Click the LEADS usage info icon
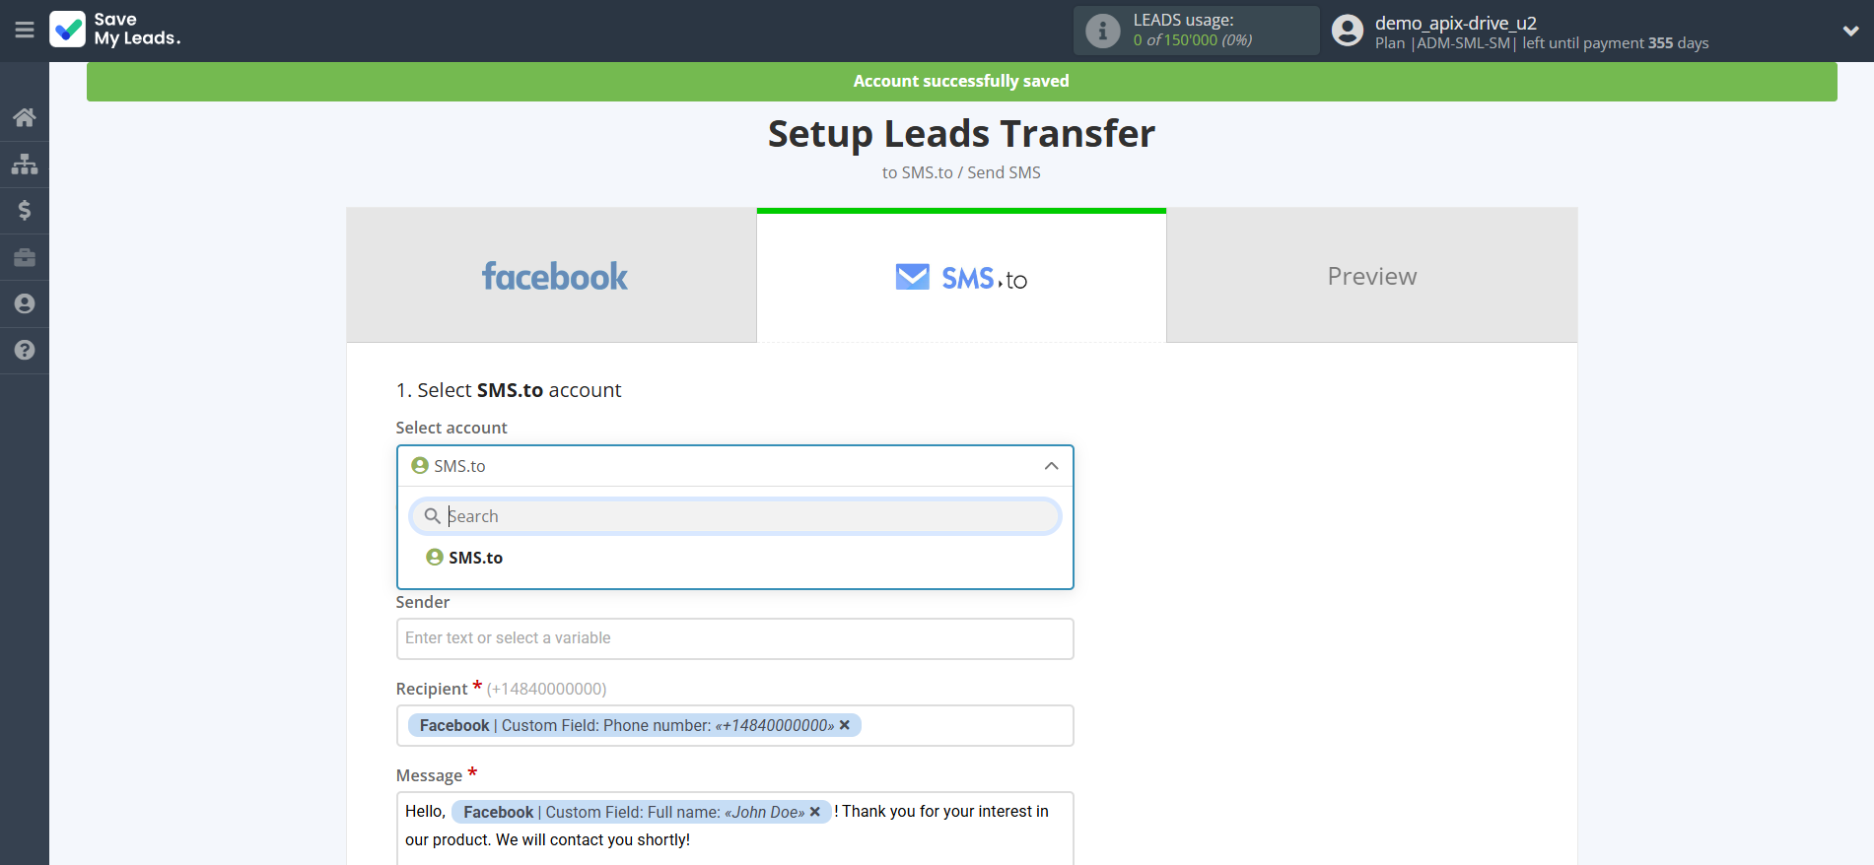 (x=1102, y=31)
